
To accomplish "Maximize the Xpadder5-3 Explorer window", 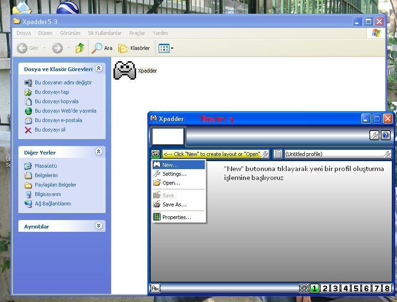I will [x=368, y=22].
